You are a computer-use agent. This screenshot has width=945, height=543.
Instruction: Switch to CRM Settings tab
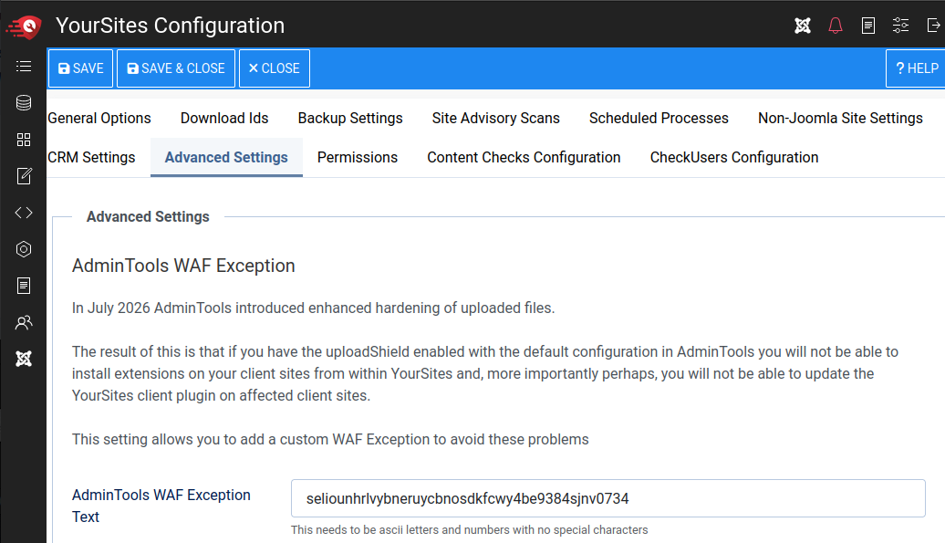(x=91, y=157)
